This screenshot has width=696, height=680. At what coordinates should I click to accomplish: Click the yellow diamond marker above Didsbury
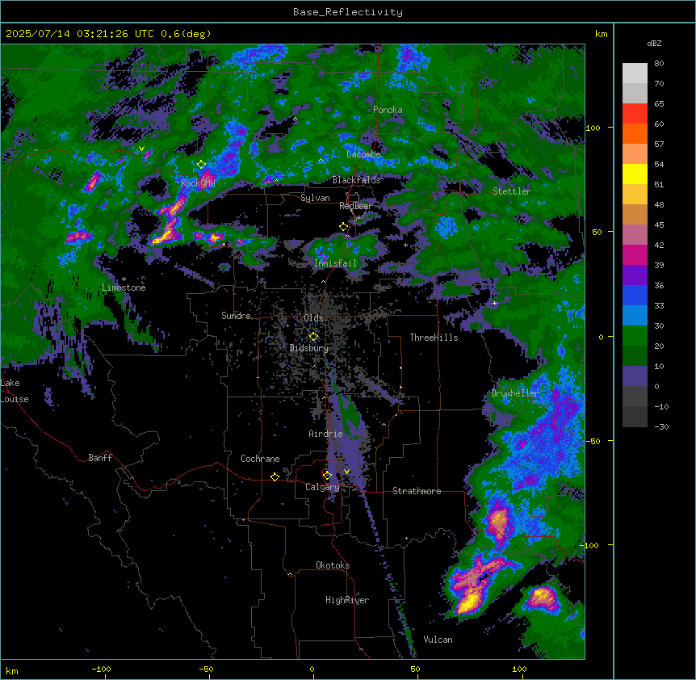pyautogui.click(x=313, y=336)
